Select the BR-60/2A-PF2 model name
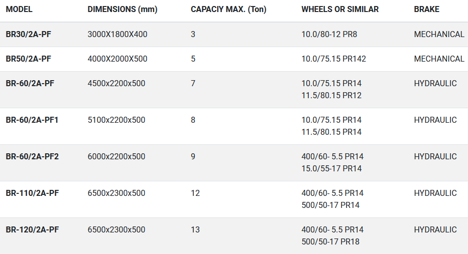 tap(32, 157)
